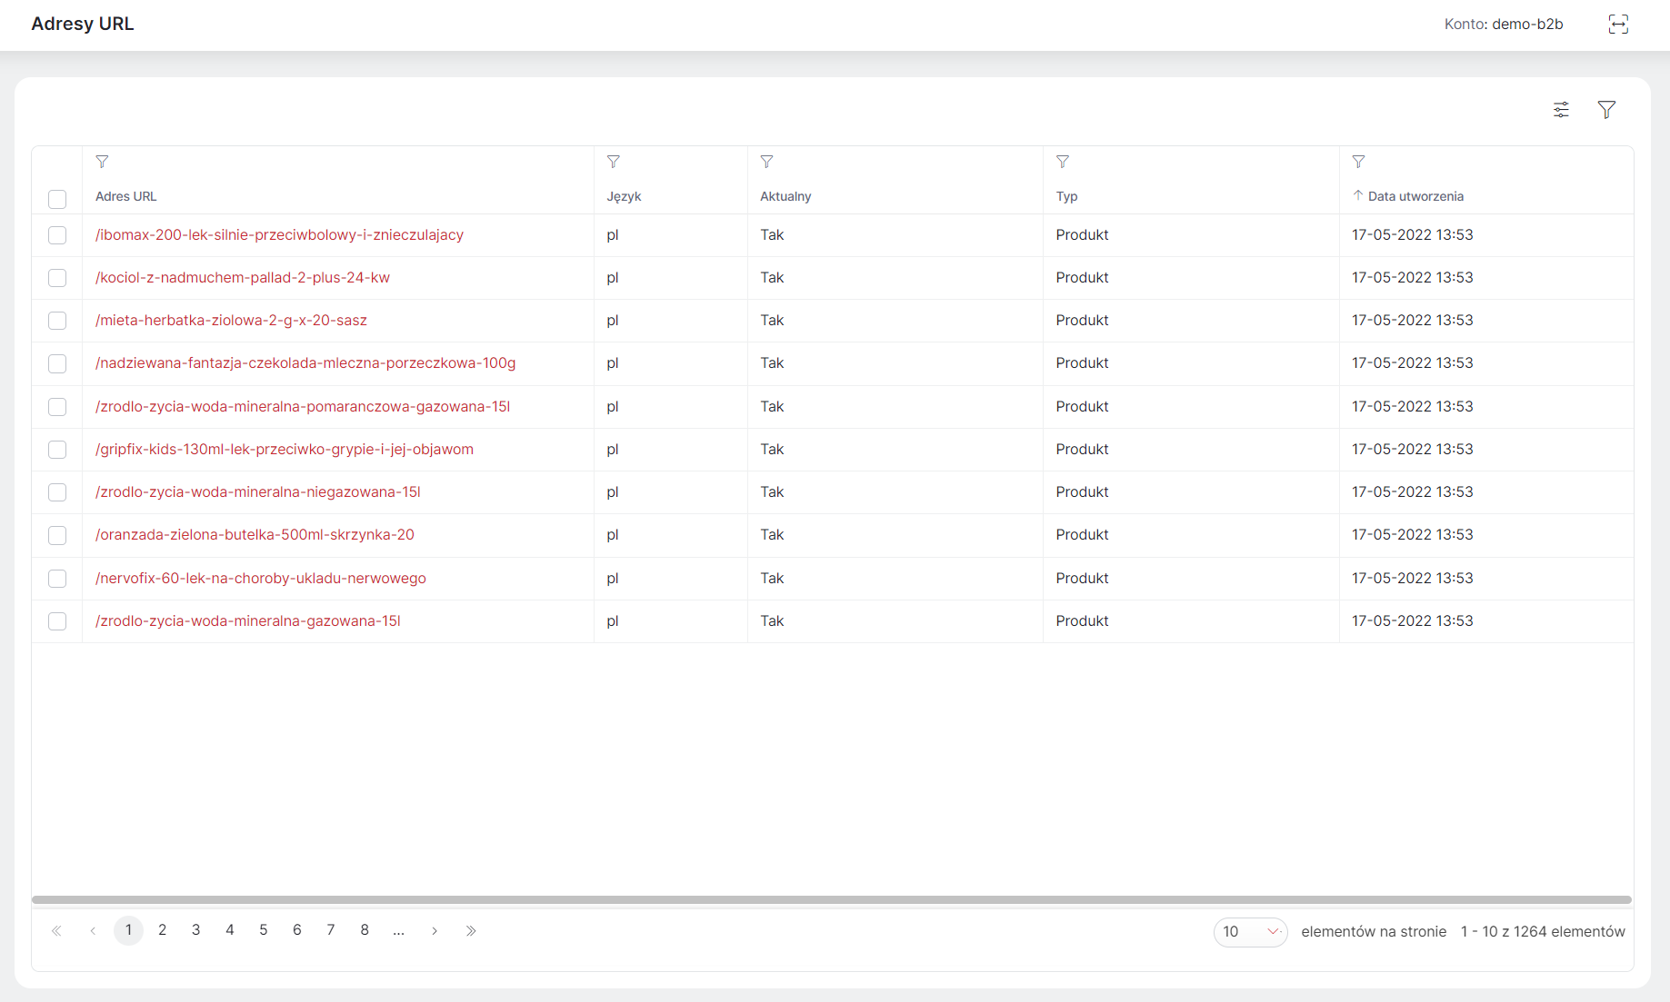
Task: Go to previous page arrow
Action: [x=93, y=930]
